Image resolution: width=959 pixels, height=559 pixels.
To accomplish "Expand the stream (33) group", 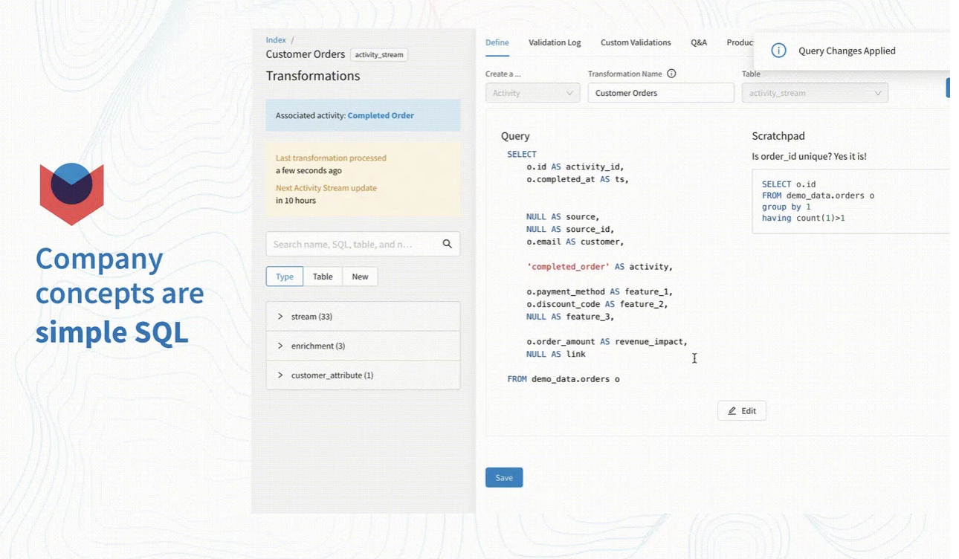I will (280, 317).
